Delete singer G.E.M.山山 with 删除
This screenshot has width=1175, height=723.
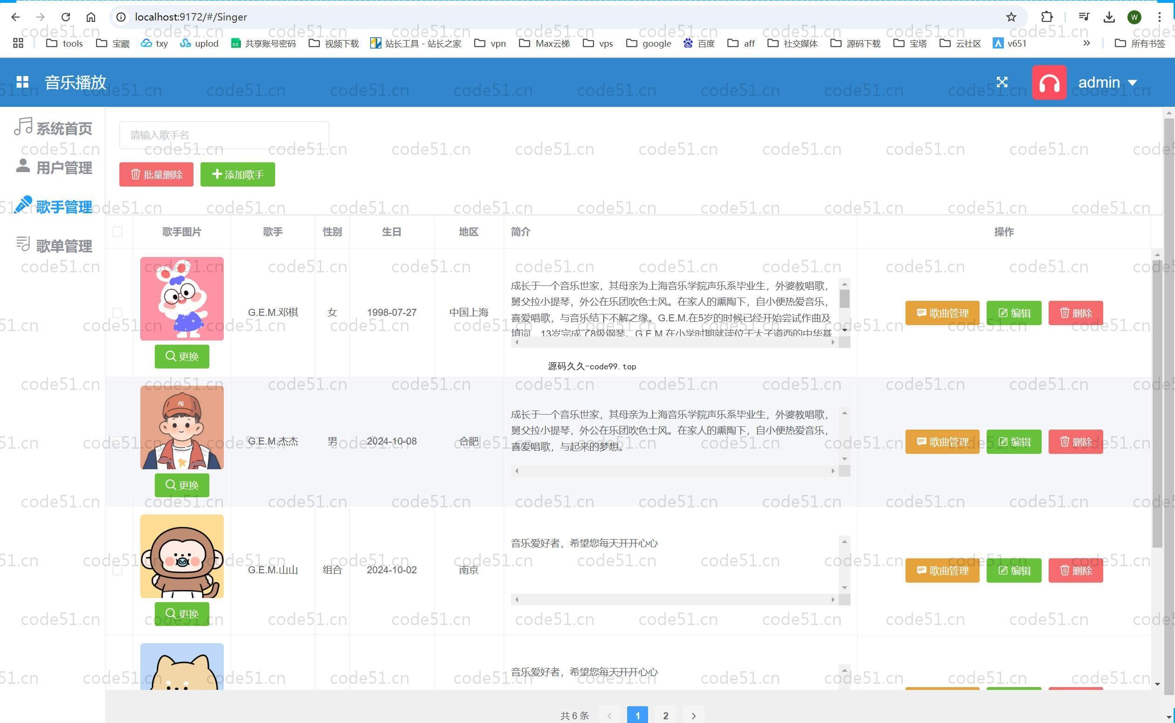tap(1076, 570)
